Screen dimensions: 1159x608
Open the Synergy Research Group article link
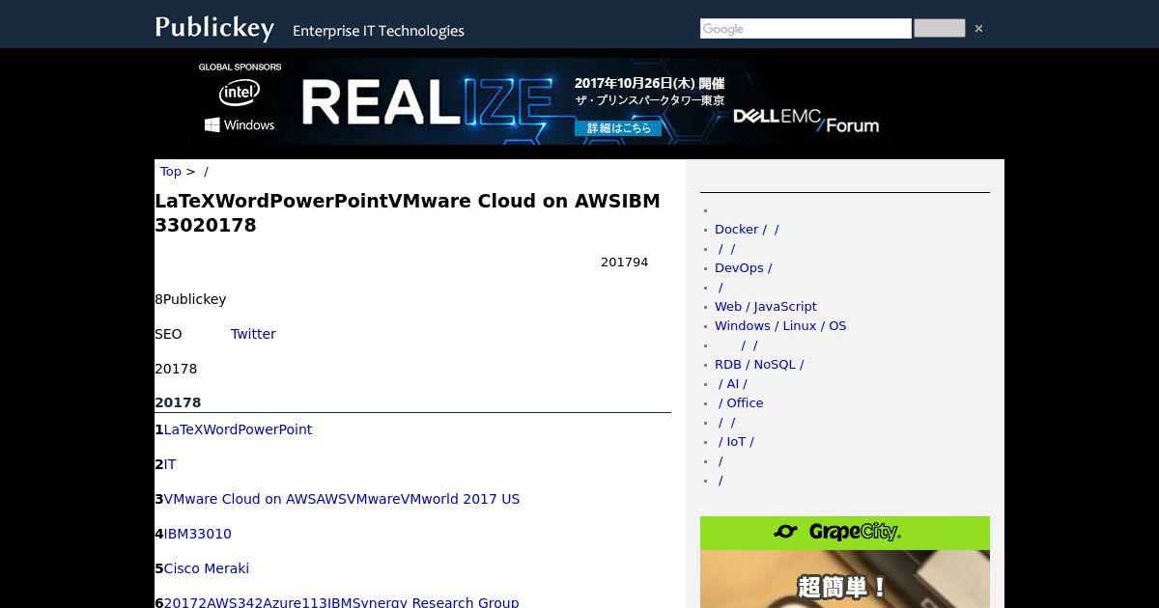coord(341,602)
